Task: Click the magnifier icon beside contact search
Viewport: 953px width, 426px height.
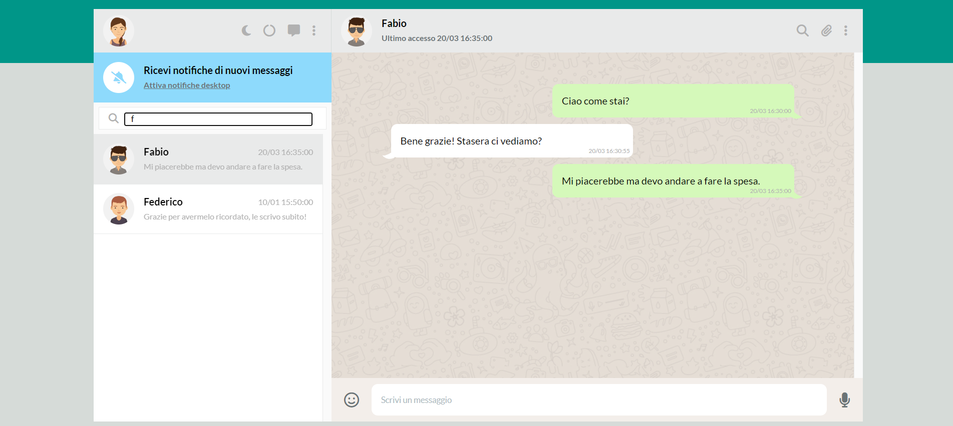Action: click(114, 118)
